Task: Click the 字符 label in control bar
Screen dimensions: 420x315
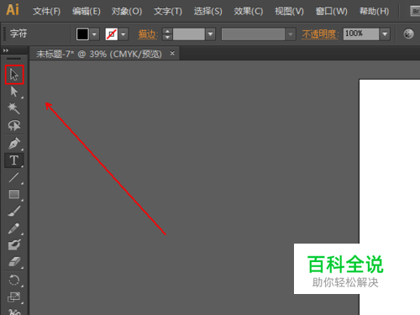Action: click(18, 34)
